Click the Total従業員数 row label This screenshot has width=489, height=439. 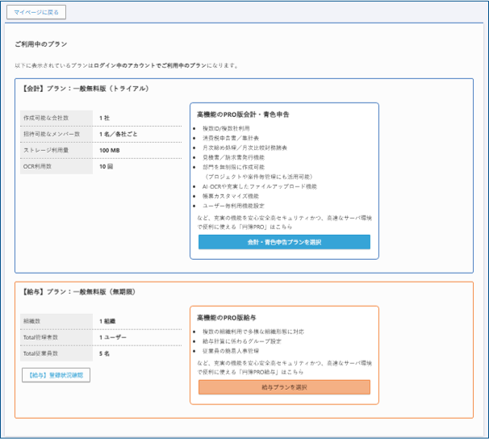point(43,353)
